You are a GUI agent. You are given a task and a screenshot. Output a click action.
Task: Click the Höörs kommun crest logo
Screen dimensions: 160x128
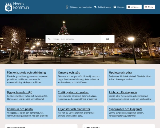pos(9,7)
